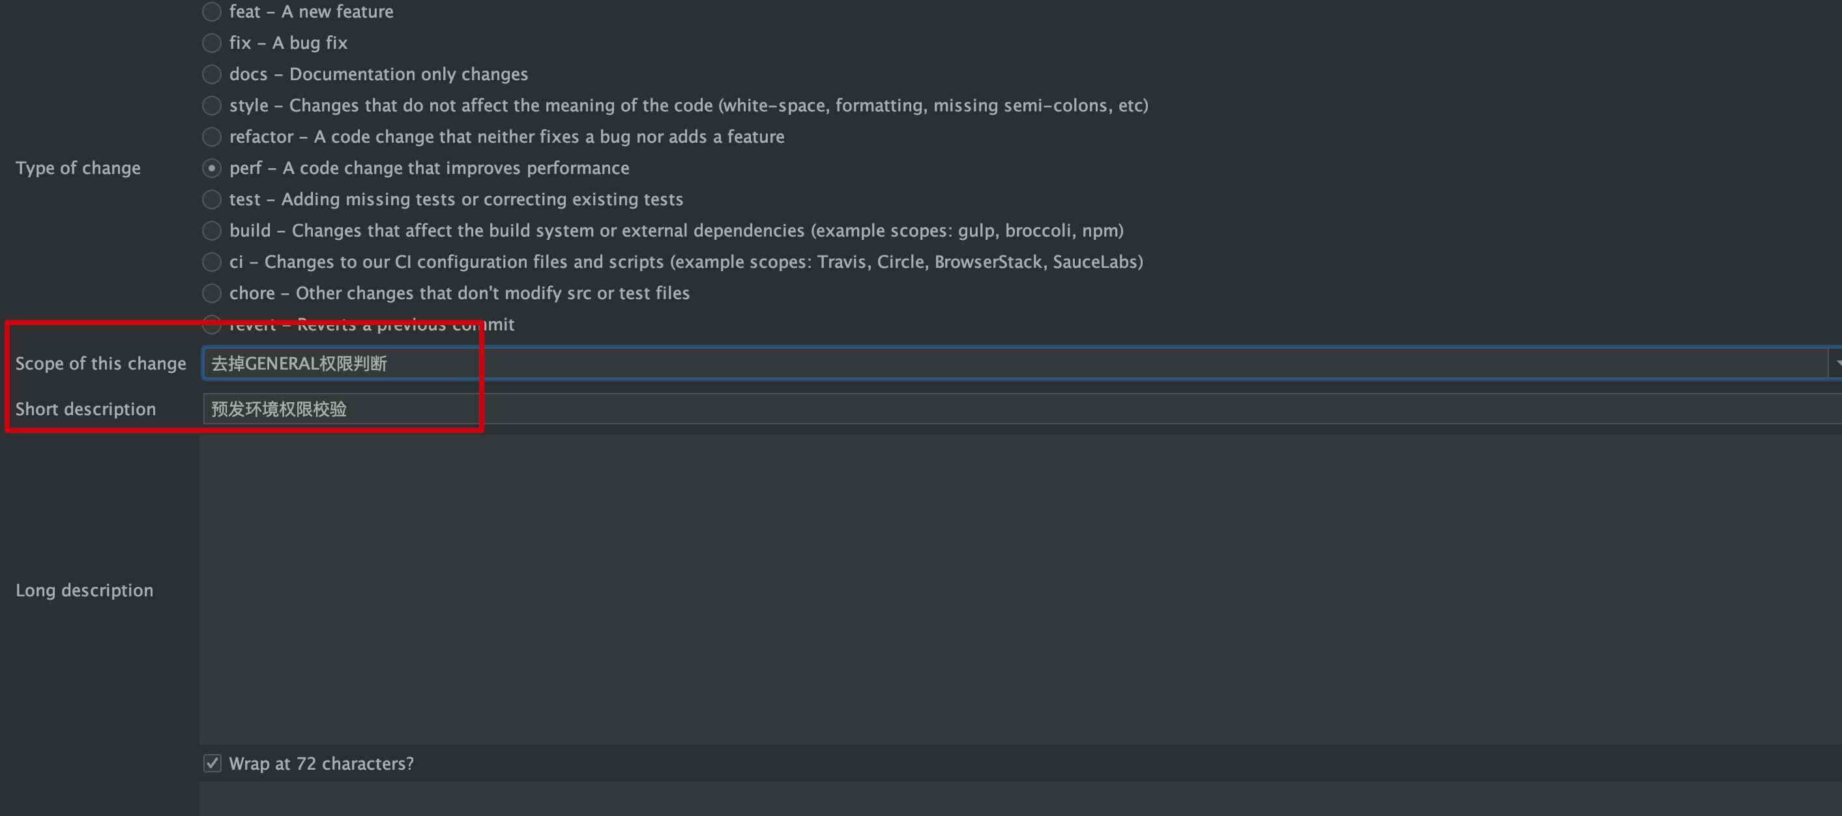Screen dimensions: 1842x816
Task: Choose the fix – A bug fix option
Action: pyautogui.click(x=212, y=43)
